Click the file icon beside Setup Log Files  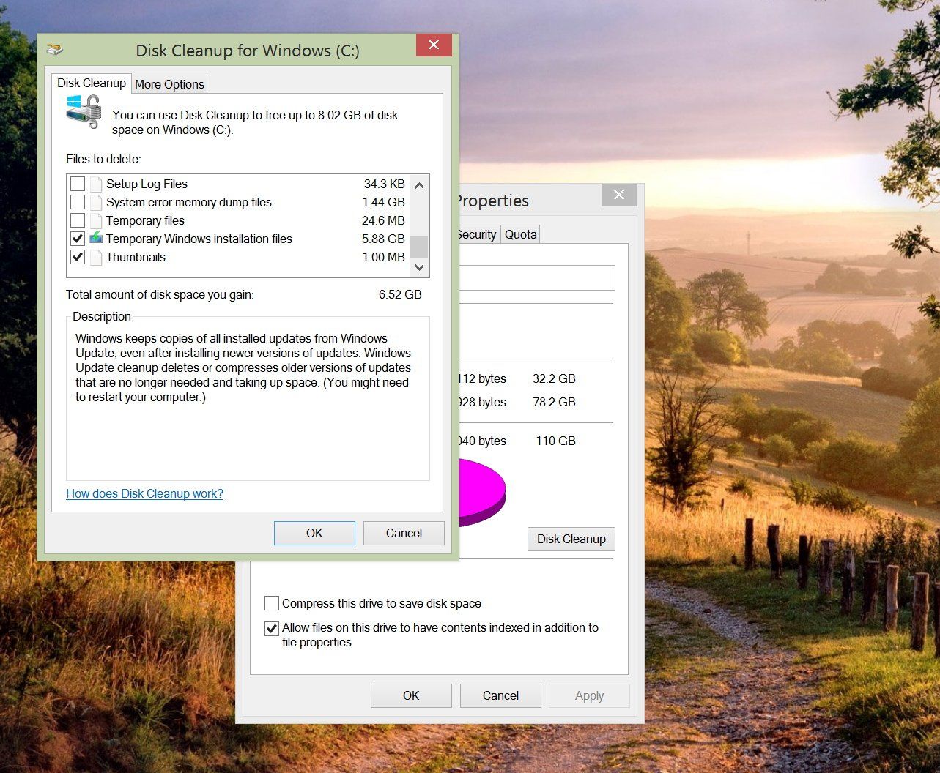96,184
